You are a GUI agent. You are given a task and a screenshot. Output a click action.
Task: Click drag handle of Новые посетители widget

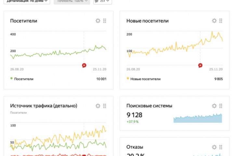221,20
